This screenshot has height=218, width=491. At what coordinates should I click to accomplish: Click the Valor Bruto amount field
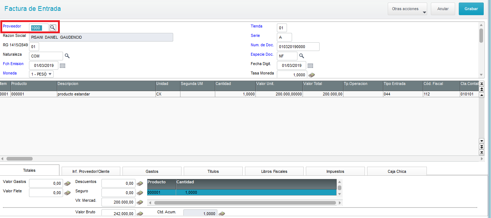click(x=118, y=214)
